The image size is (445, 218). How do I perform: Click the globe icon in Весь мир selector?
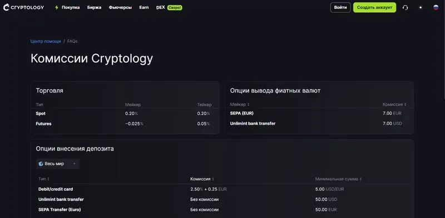pos(41,164)
